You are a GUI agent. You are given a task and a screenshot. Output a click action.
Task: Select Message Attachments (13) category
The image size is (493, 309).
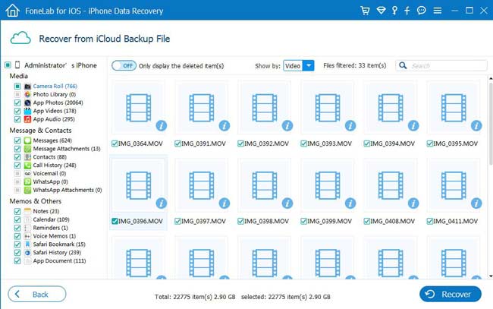pyautogui.click(x=67, y=149)
